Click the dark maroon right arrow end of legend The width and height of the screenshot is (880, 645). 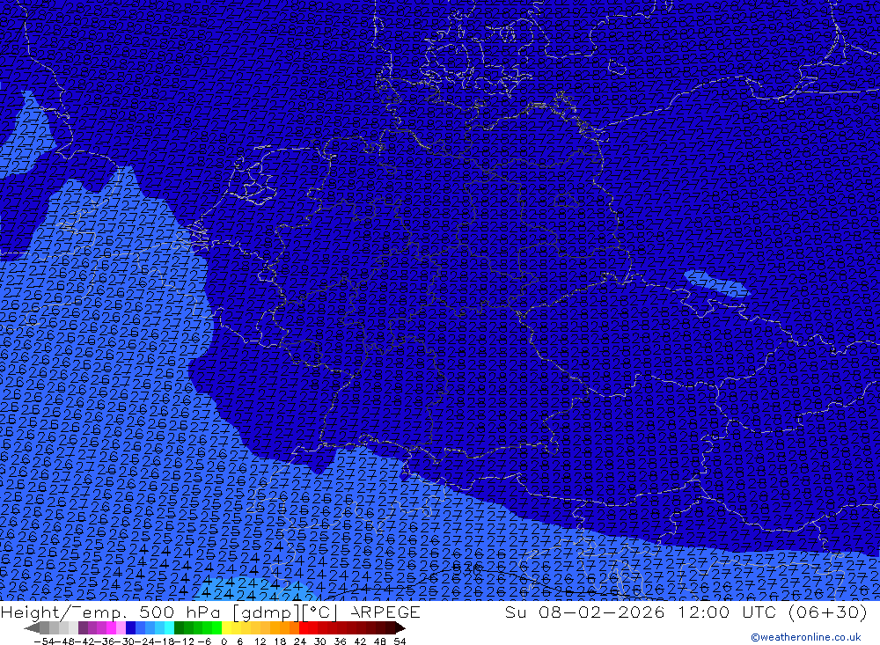(400, 628)
